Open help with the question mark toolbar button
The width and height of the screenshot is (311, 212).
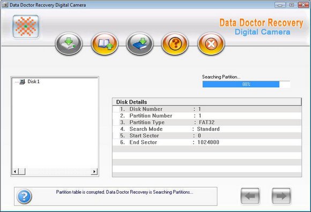(x=175, y=43)
